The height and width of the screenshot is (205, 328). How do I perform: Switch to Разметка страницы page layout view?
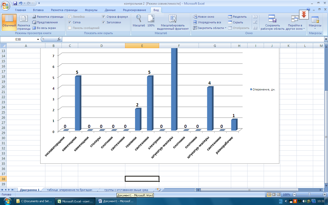click(24, 22)
